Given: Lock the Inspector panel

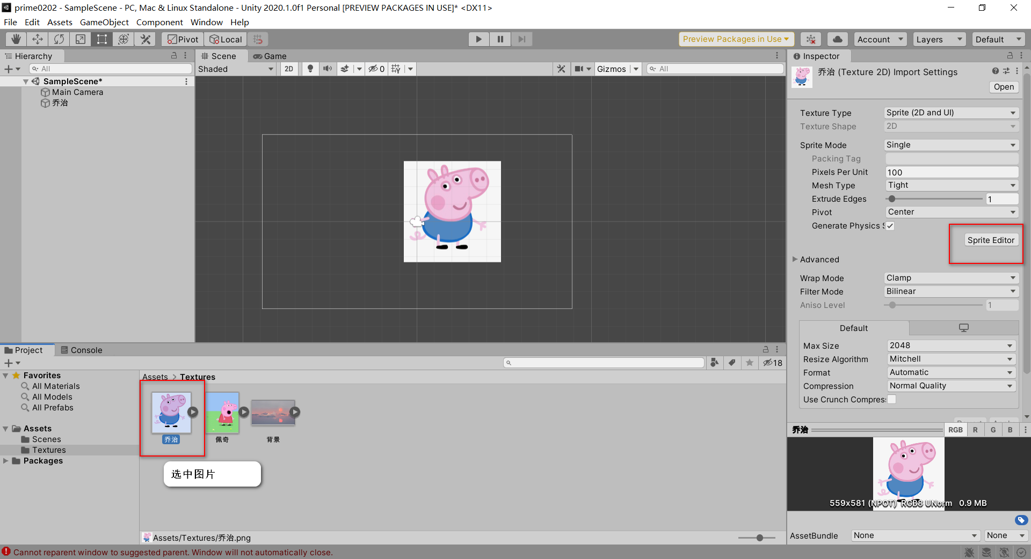Looking at the screenshot, I should pos(1010,55).
